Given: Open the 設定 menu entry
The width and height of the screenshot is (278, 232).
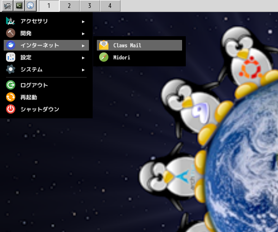Looking at the screenshot, I should (46, 58).
